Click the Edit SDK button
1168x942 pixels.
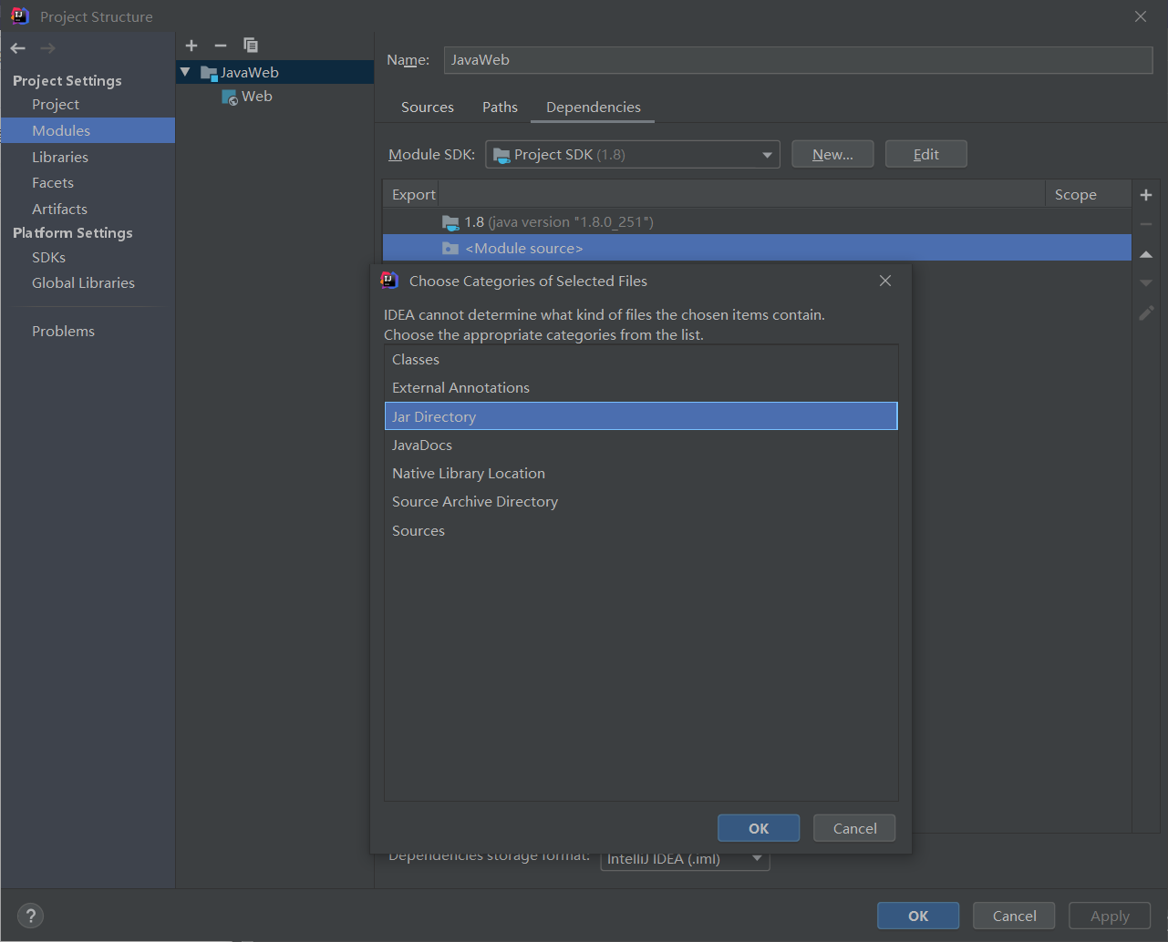coord(926,154)
